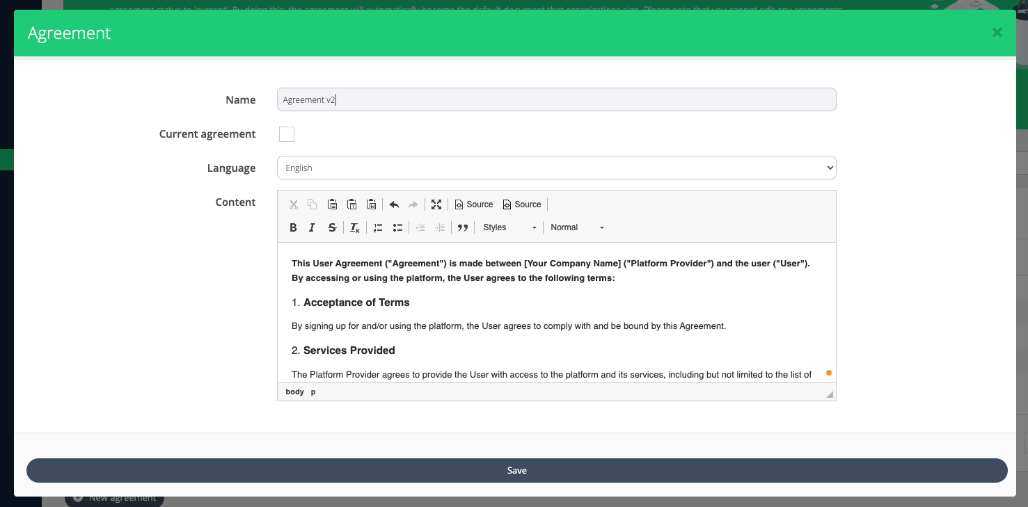Expand the Normal paragraph format dropdown
The height and width of the screenshot is (507, 1028).
click(x=577, y=227)
